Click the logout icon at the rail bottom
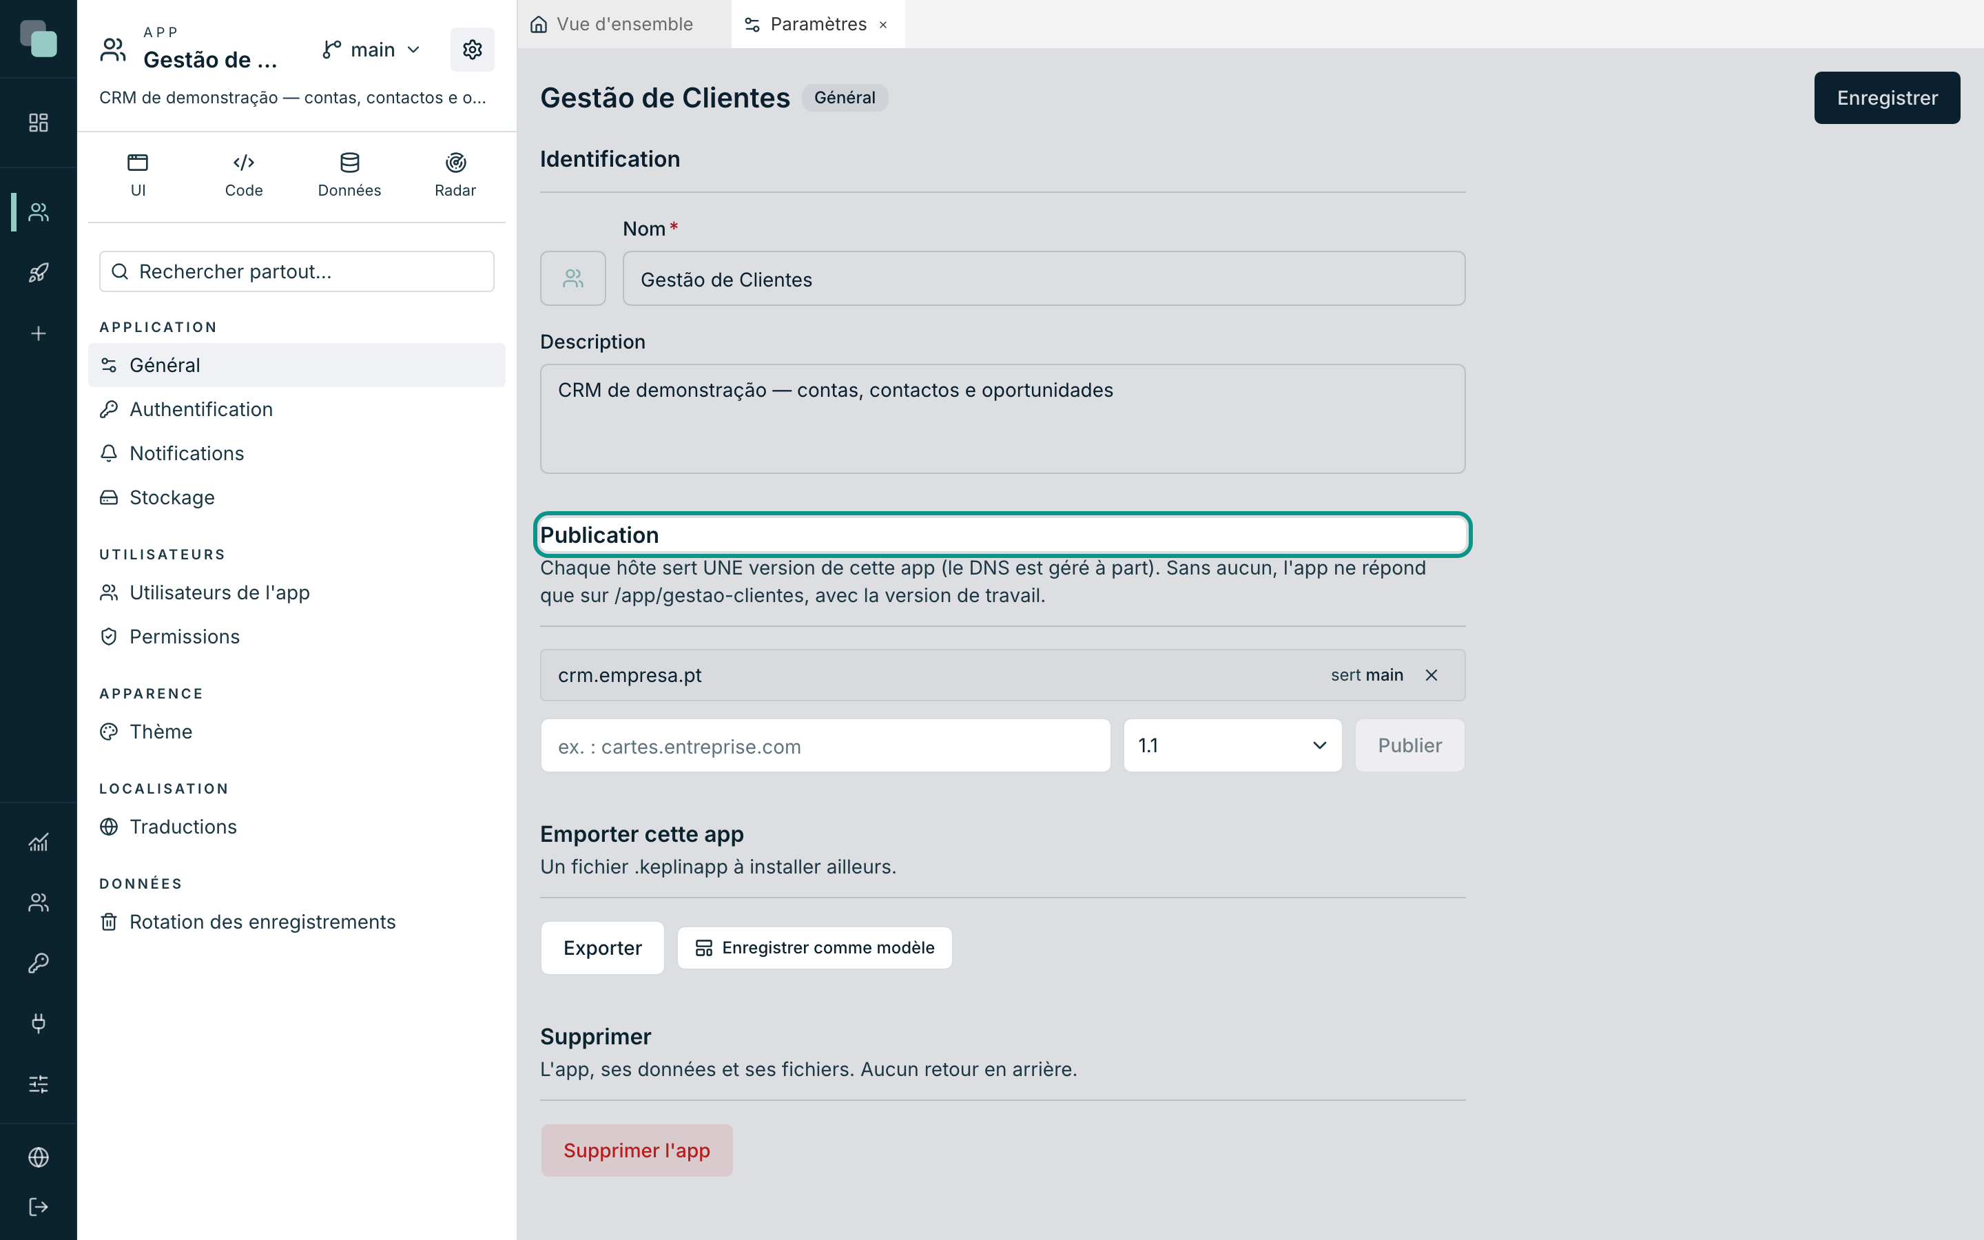Screen dimensions: 1984x1240 coord(39,1206)
